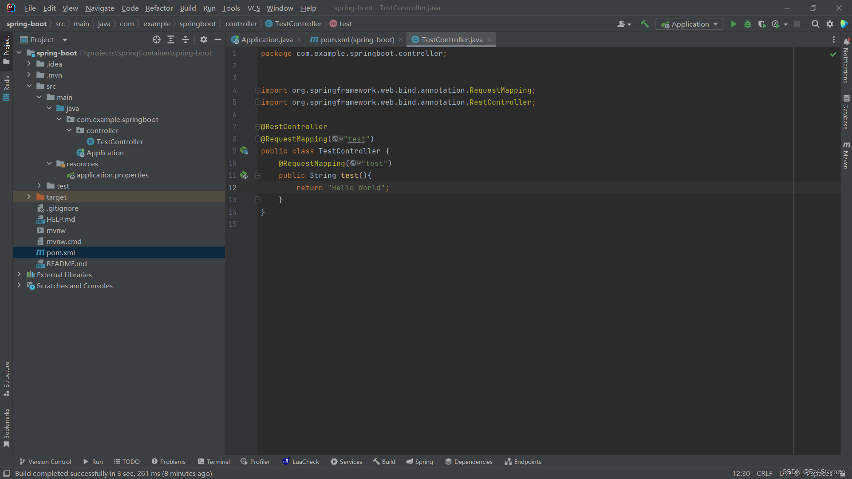Image resolution: width=852 pixels, height=479 pixels.
Task: Click the green Run application button
Action: click(734, 24)
